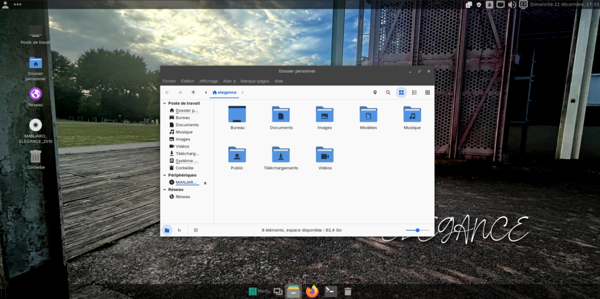Open the Affichage menu
Viewport: 600px width, 299px height.
coord(209,81)
